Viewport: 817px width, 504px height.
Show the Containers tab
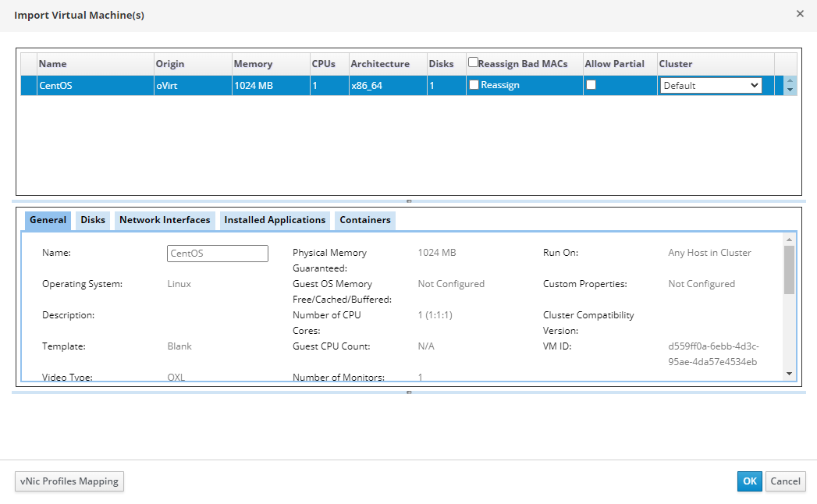click(x=364, y=220)
